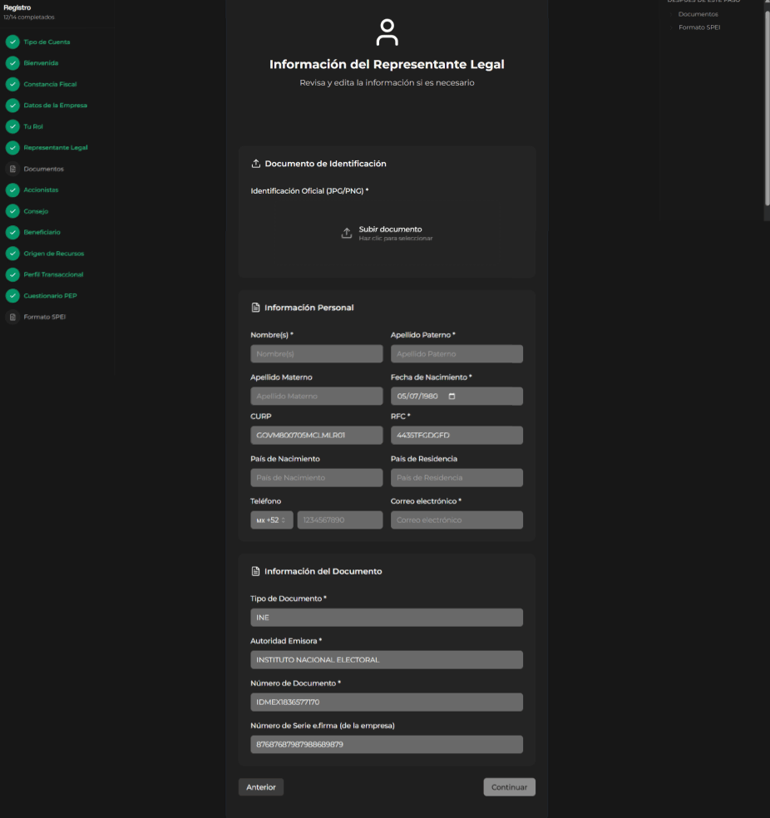This screenshot has width=770, height=818.
Task: Open Formato SPEI link in right panel
Action: [699, 27]
